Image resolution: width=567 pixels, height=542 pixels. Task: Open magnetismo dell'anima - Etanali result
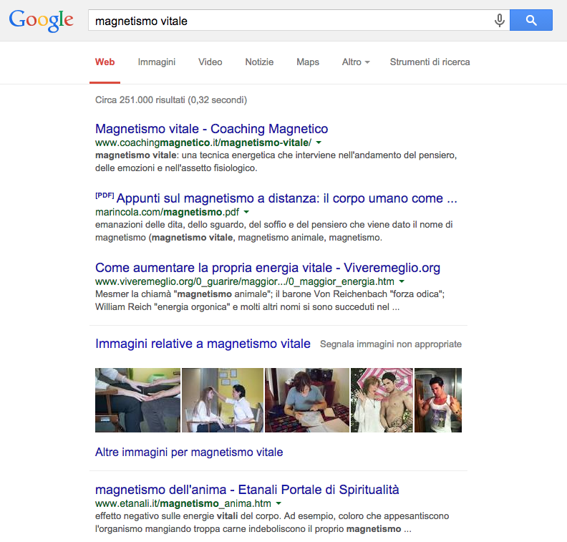pyautogui.click(x=247, y=490)
